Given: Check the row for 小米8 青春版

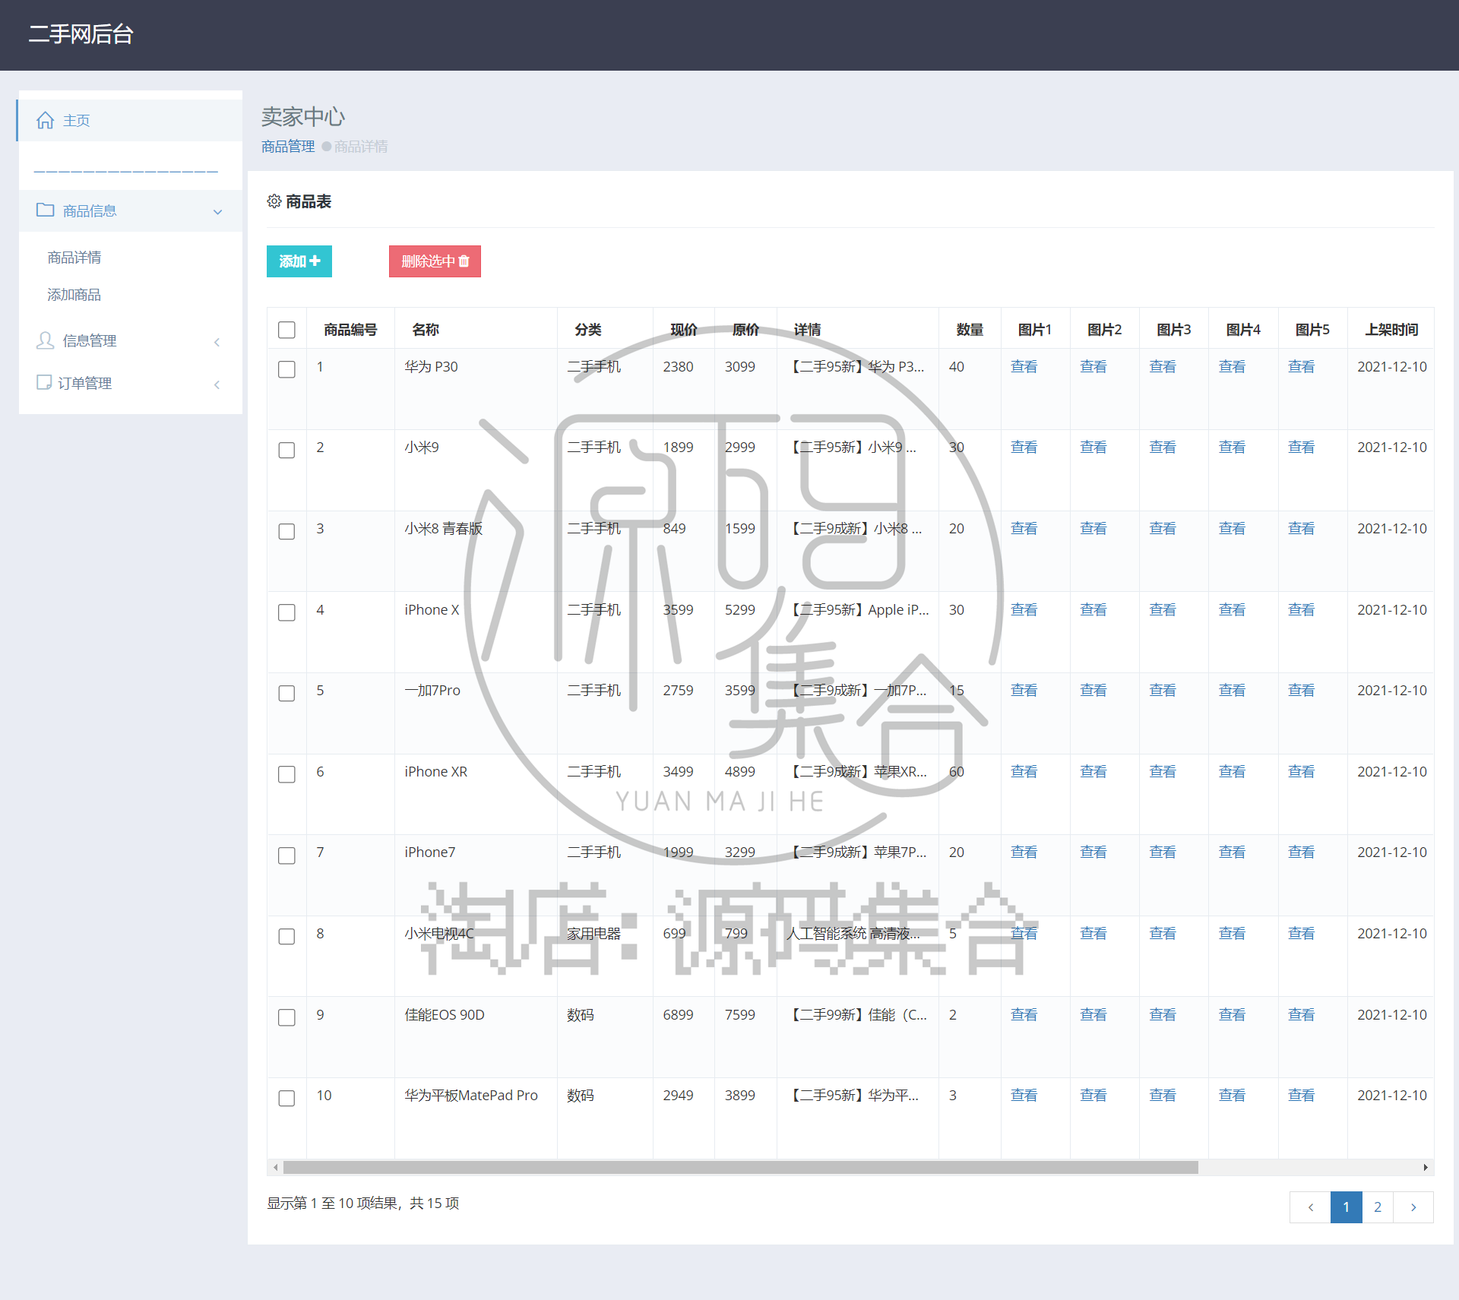Looking at the screenshot, I should pyautogui.click(x=286, y=531).
